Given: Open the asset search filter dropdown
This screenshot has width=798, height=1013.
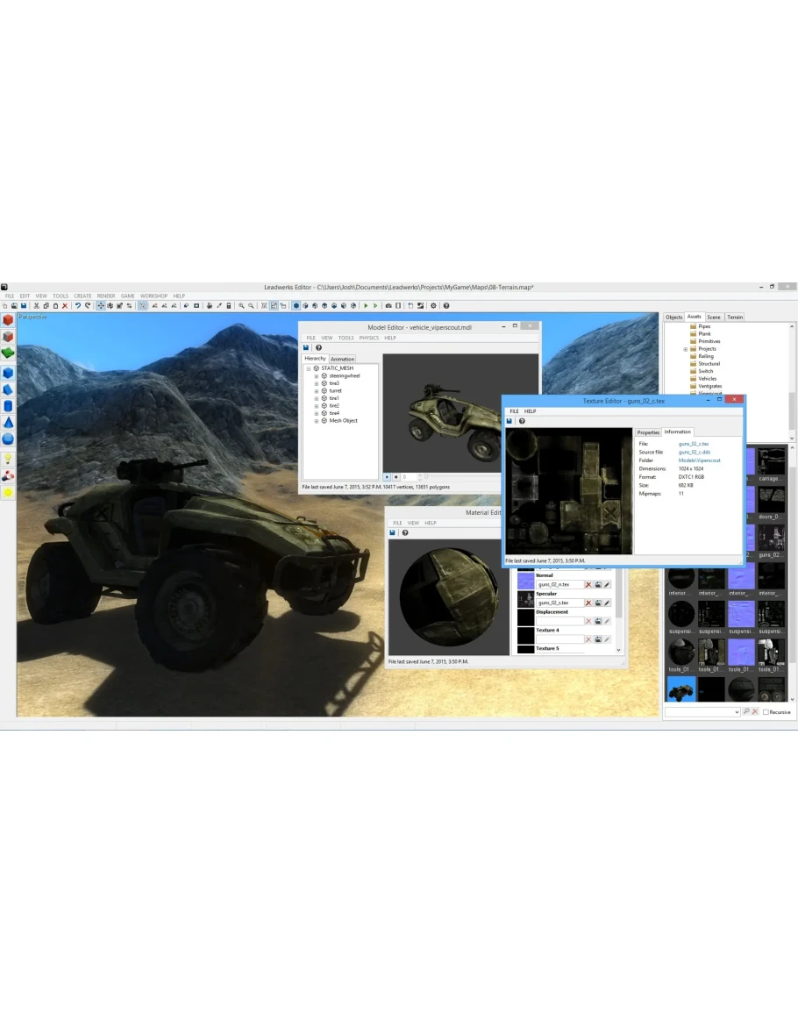Looking at the screenshot, I should 737,712.
